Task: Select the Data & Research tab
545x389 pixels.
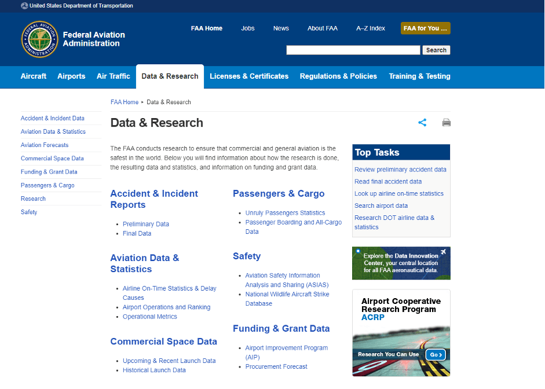Action: click(x=170, y=76)
